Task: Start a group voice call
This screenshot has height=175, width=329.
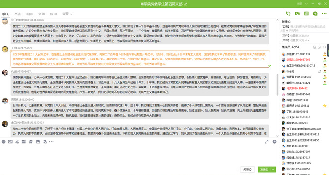Action: point(288,14)
